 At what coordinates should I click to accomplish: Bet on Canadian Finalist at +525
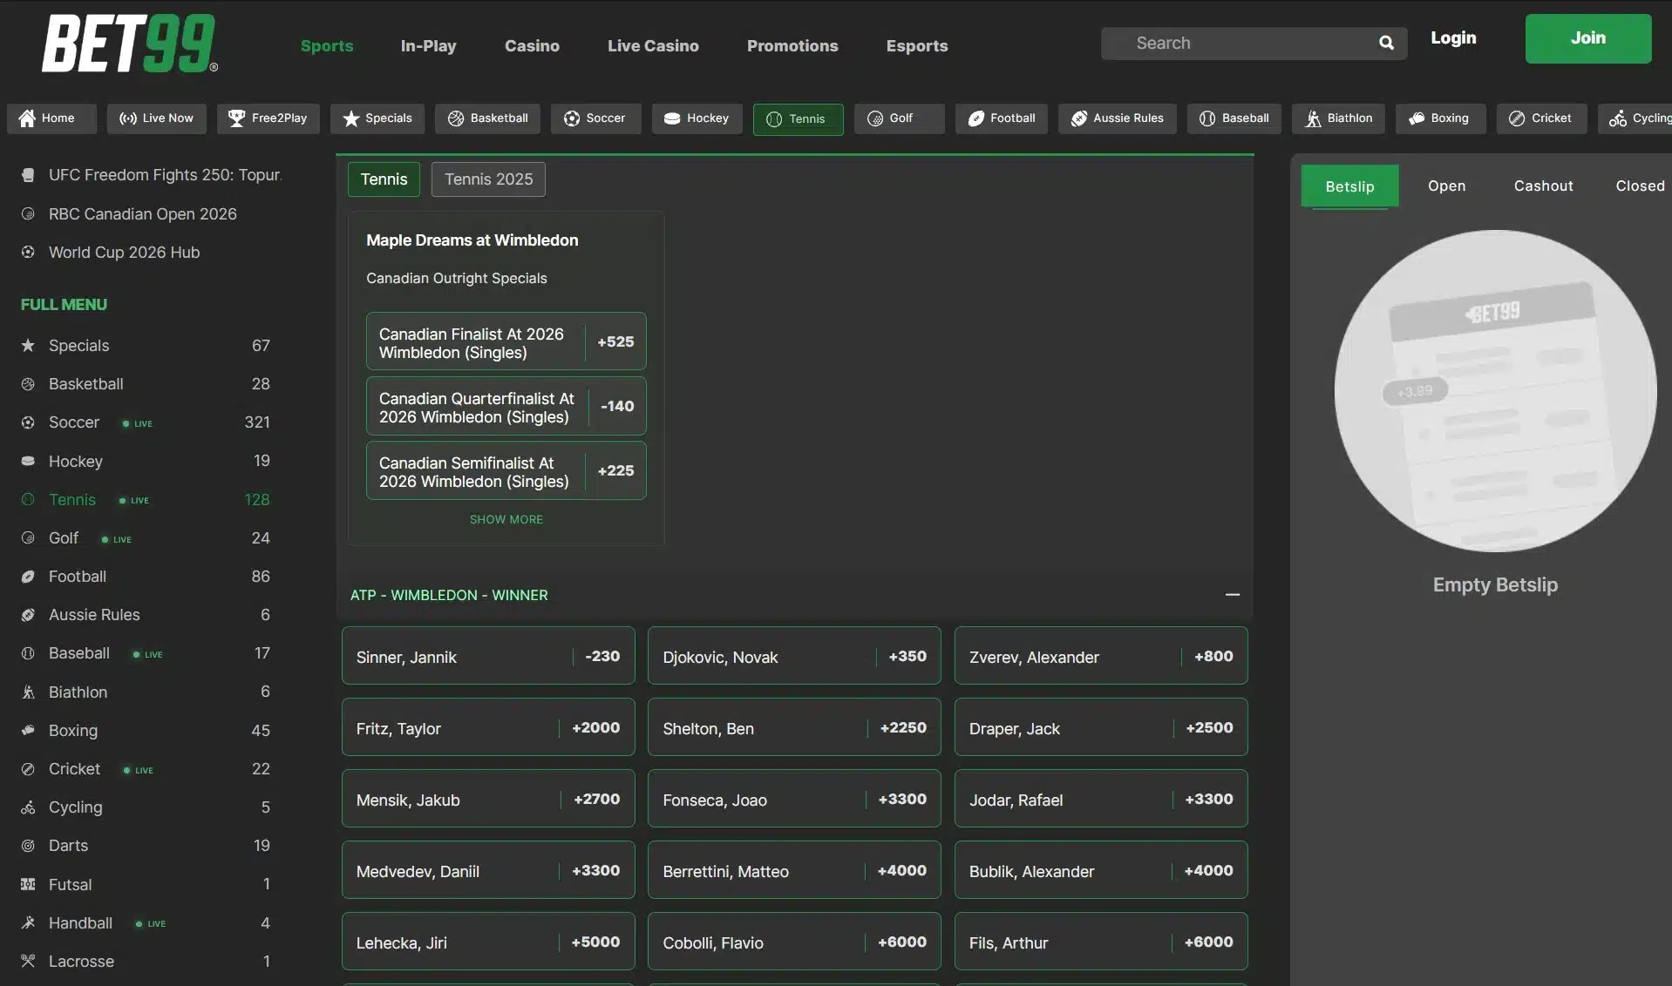click(x=506, y=341)
